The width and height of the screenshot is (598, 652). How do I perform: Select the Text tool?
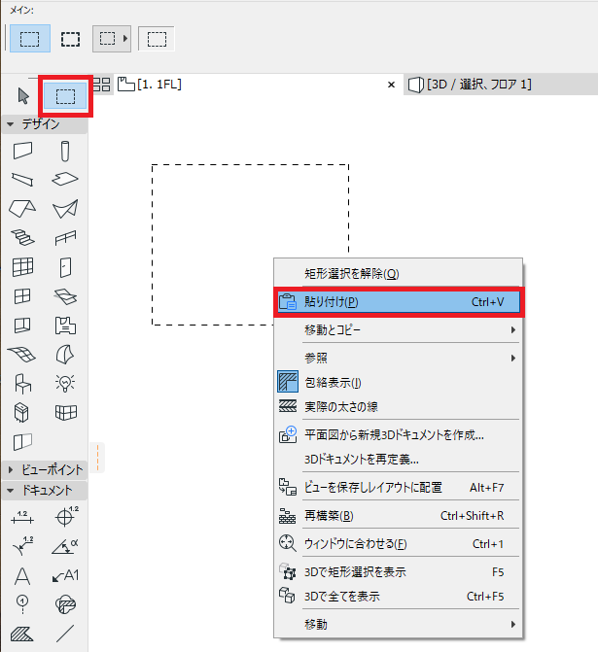tap(22, 576)
